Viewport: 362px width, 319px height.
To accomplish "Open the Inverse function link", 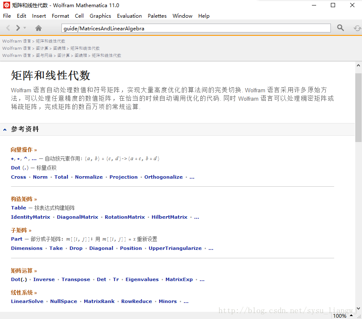I will 44,279.
